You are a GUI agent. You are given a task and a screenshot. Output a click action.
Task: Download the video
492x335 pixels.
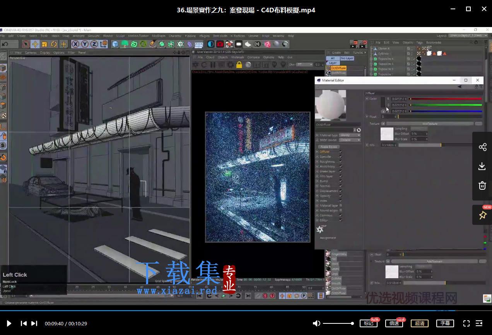[x=482, y=166]
